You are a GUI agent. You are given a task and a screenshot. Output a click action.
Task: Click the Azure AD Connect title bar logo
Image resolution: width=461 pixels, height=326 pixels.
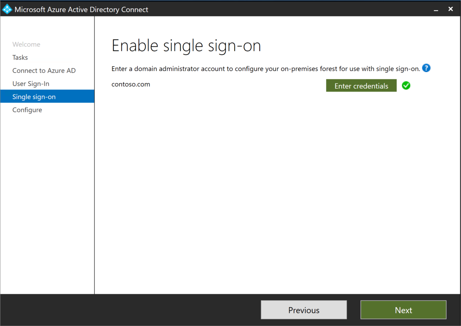pyautogui.click(x=7, y=9)
